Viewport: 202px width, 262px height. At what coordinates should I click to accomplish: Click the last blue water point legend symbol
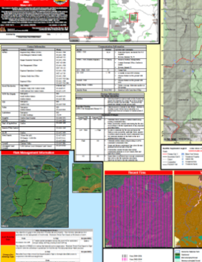[182, 164]
